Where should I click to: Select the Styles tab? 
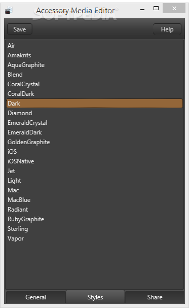[x=95, y=297]
